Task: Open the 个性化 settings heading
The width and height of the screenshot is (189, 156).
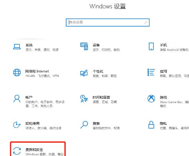Action: (x=98, y=71)
